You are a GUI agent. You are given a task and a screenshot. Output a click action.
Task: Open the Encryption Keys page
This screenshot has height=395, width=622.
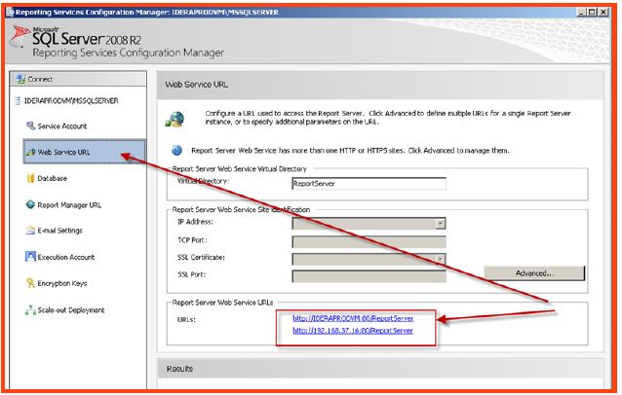pos(61,283)
